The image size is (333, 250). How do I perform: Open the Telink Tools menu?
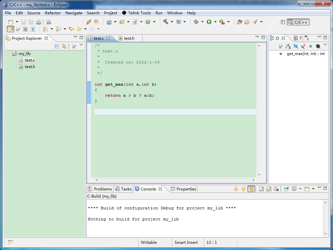point(136,13)
